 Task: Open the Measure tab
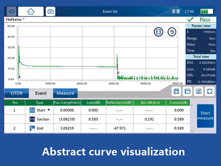point(65,93)
